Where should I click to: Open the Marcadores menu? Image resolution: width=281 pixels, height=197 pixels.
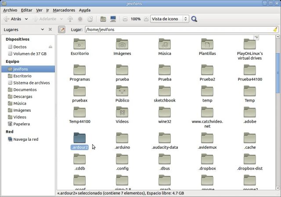click(64, 10)
